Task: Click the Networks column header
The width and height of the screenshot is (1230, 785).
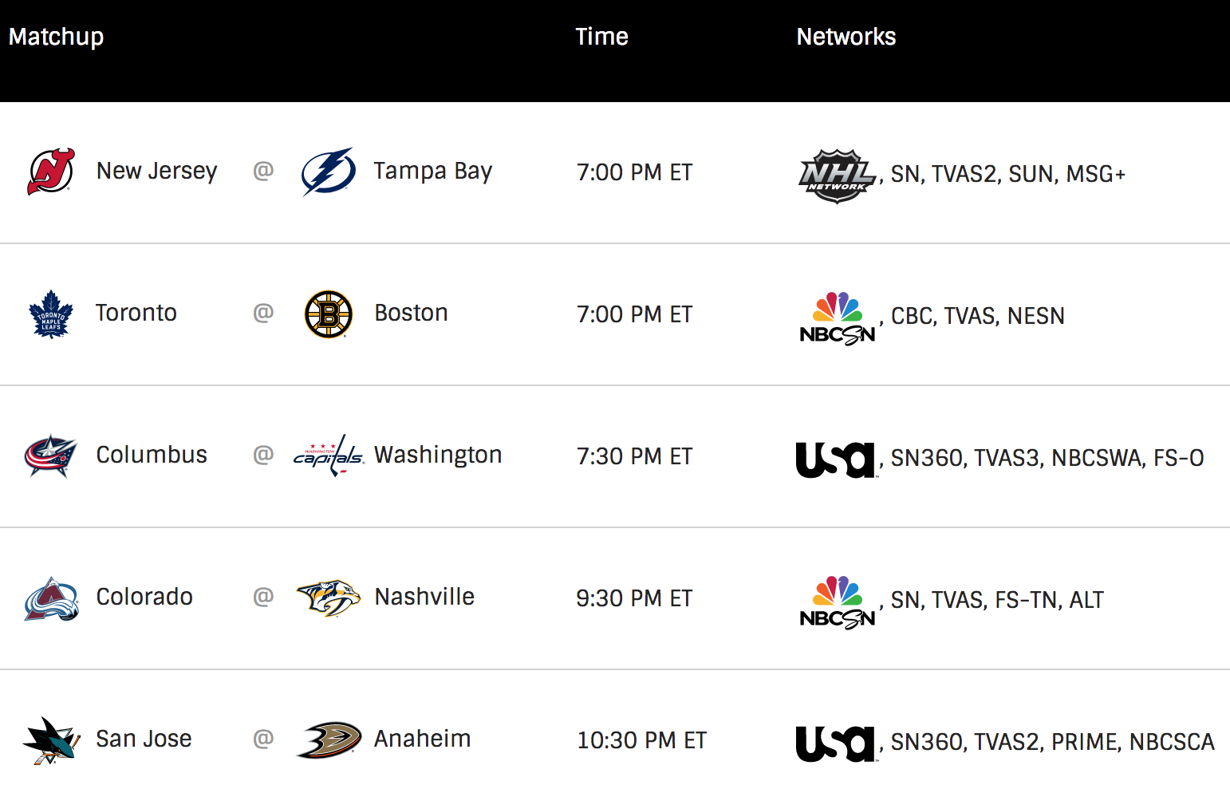Action: pos(846,37)
